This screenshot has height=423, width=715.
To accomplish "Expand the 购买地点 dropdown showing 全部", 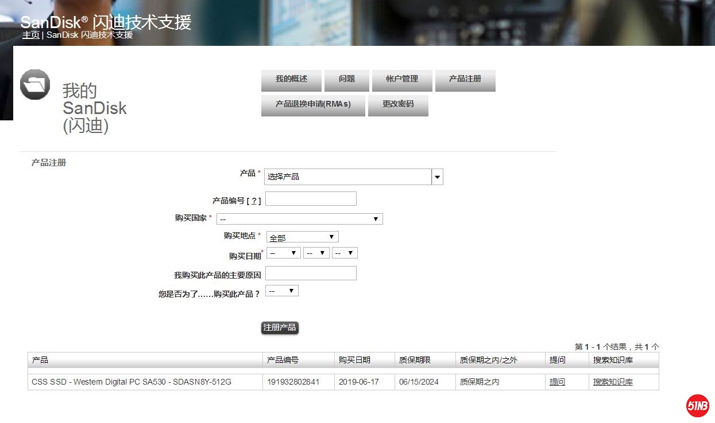I will pos(302,237).
